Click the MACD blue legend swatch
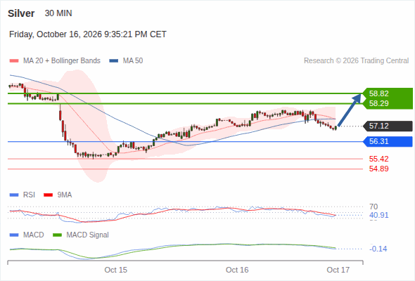Screen dimensions: 415x281 click(14, 235)
